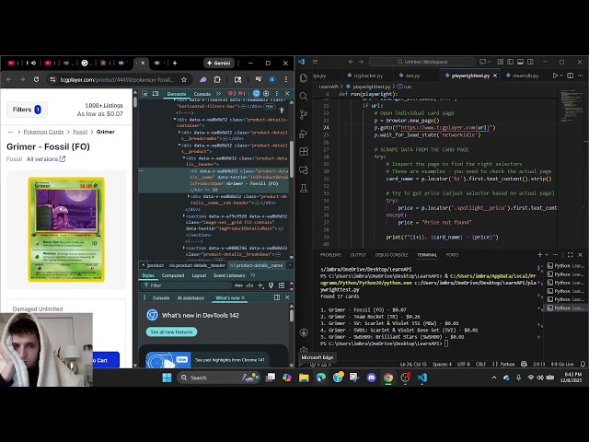Image resolution: width=589 pixels, height=442 pixels.
Task: Open the VS Code Explorer view
Action: [x=304, y=77]
